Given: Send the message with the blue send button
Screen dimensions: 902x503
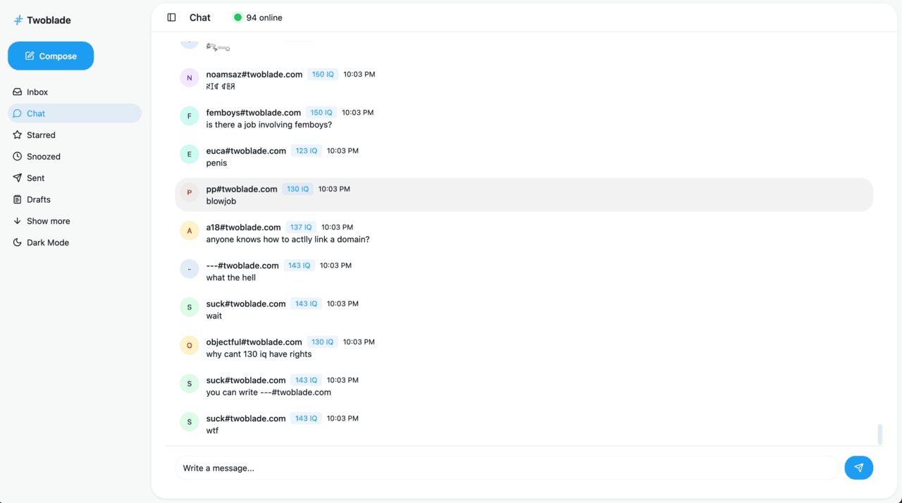Looking at the screenshot, I should [x=858, y=468].
